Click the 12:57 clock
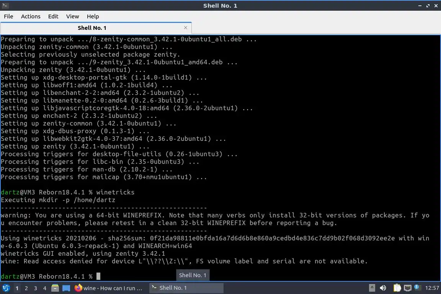The width and height of the screenshot is (441, 294). point(432,288)
